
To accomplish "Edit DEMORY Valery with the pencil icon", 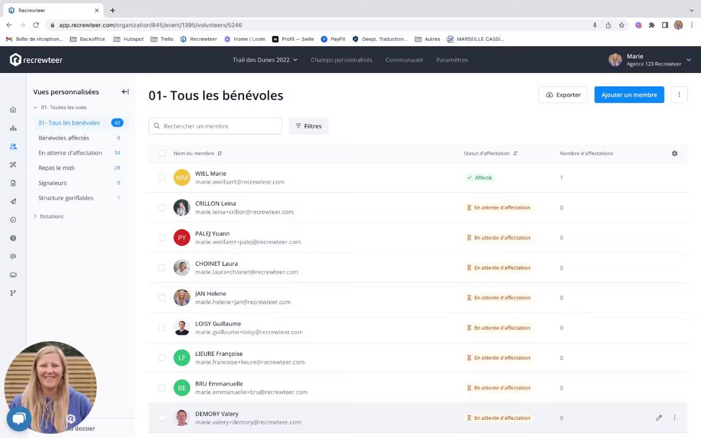I will point(658,418).
